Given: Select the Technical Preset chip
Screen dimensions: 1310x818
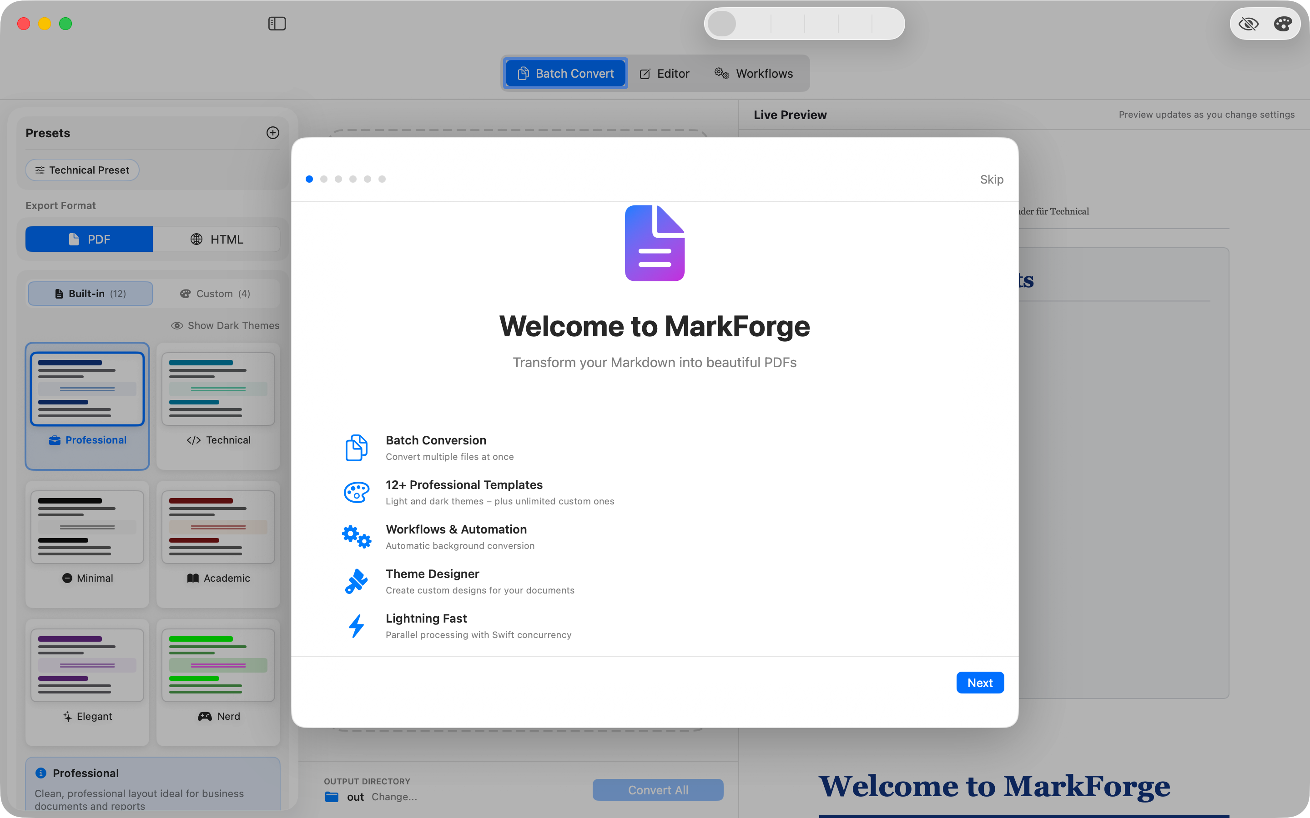Looking at the screenshot, I should [82, 170].
